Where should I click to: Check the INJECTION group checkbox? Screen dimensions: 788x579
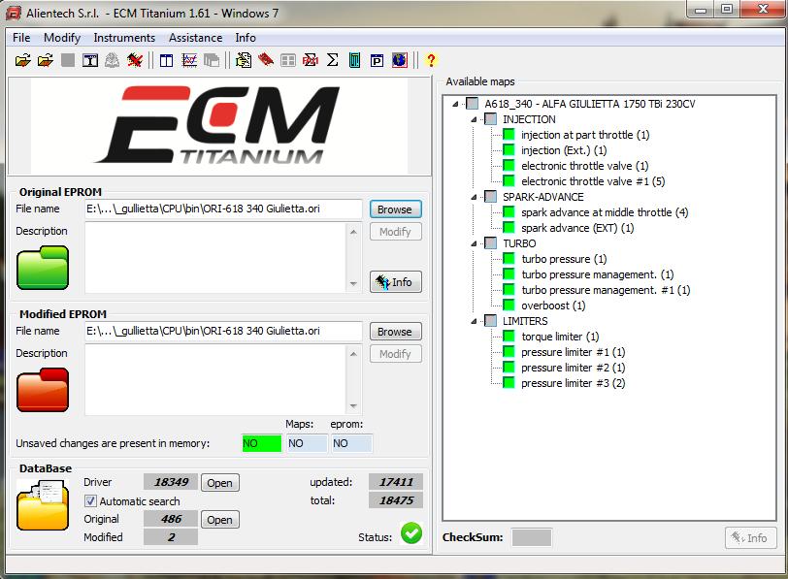pyautogui.click(x=490, y=119)
